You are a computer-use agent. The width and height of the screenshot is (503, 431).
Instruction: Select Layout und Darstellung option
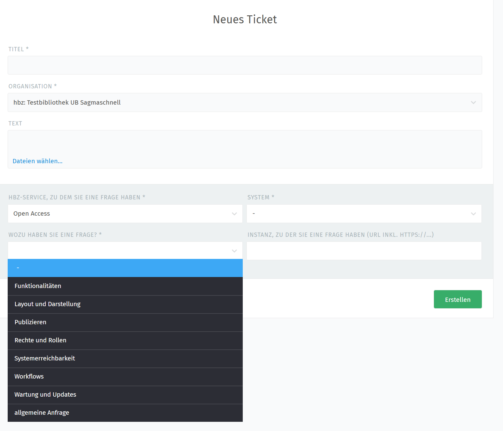(125, 304)
